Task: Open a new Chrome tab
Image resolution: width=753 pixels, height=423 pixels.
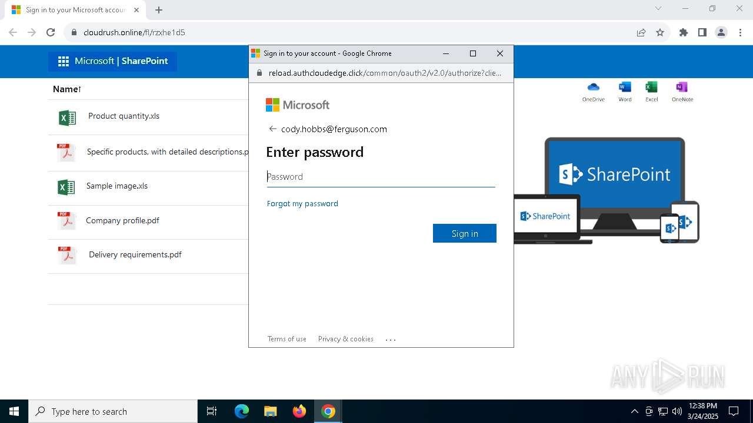Action: [x=159, y=10]
